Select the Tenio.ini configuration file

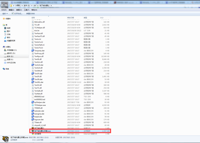pyautogui.click(x=37, y=39)
